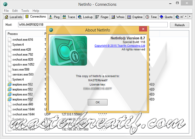Select the svchost.exe:616 row

coord(23,40)
